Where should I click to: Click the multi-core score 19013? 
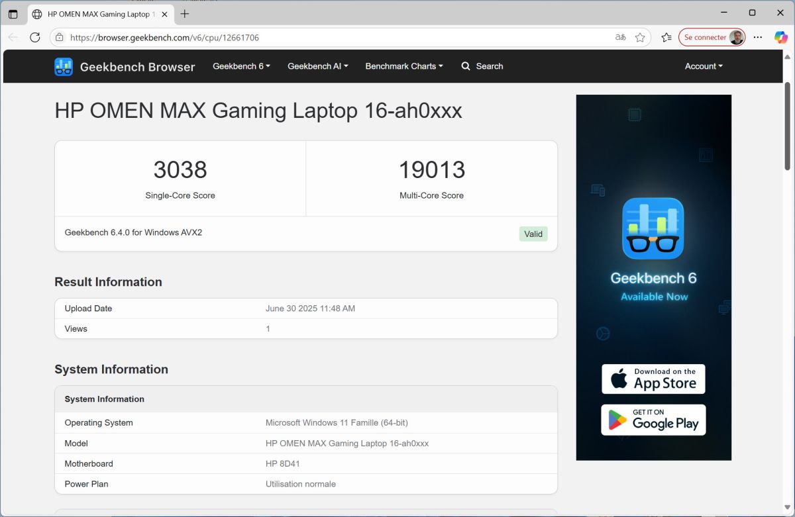432,170
